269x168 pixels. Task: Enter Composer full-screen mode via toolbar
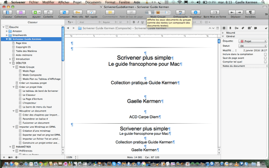click(x=64, y=13)
